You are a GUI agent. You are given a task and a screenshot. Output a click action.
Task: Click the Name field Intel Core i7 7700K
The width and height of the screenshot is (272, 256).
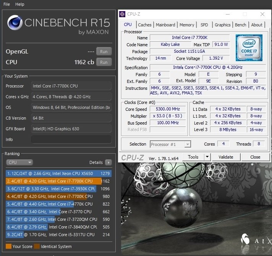tap(189, 37)
